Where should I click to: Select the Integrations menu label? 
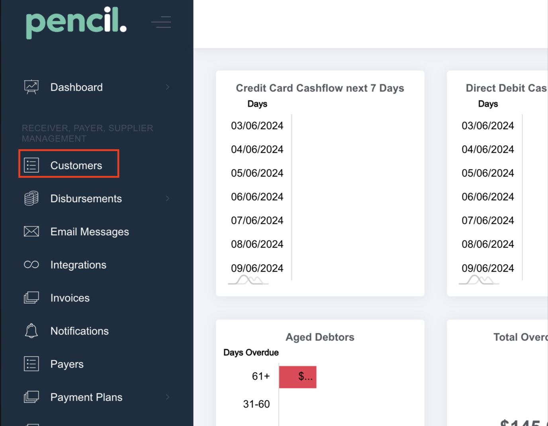coord(78,265)
